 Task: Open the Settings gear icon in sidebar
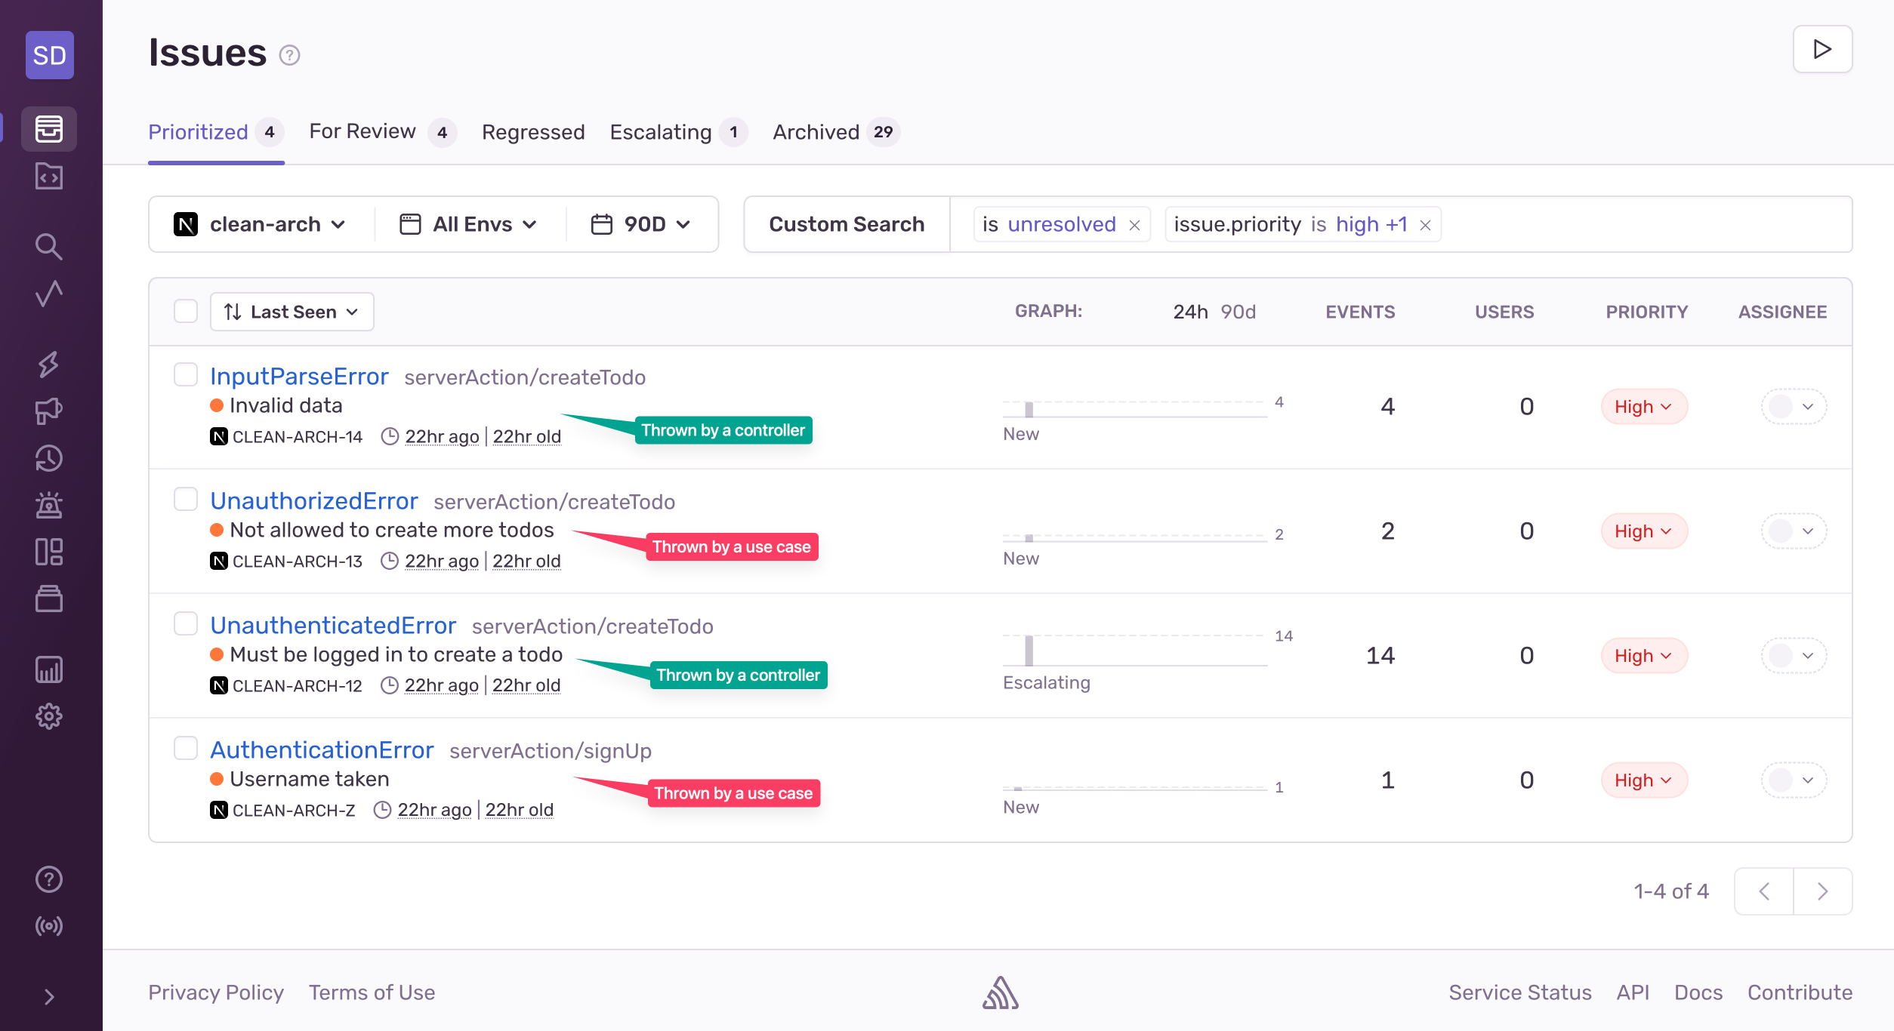(x=49, y=716)
